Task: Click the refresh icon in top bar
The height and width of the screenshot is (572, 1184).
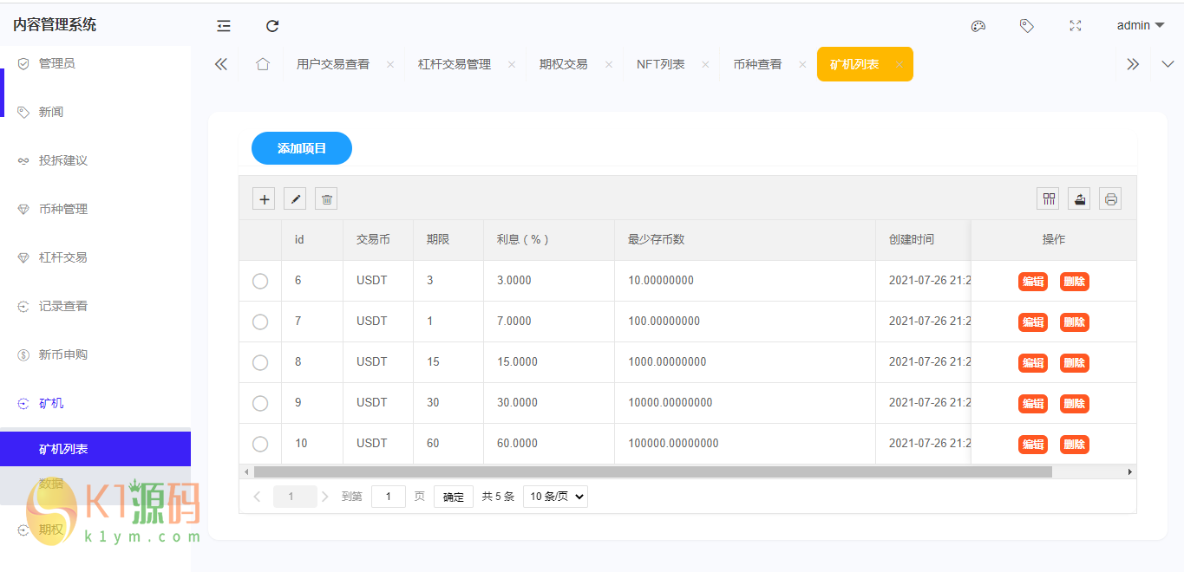Action: (272, 26)
